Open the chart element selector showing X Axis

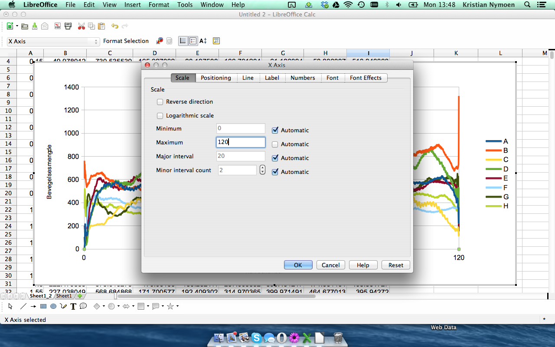coord(53,41)
